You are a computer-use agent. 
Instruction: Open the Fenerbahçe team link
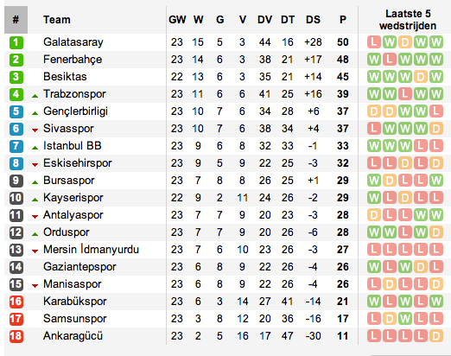point(73,60)
